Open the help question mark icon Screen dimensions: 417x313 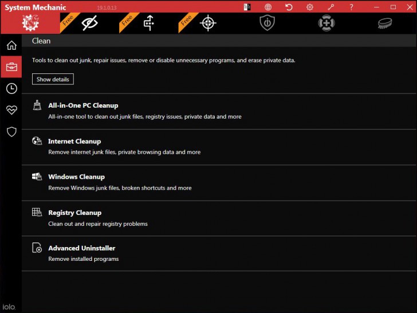point(351,7)
